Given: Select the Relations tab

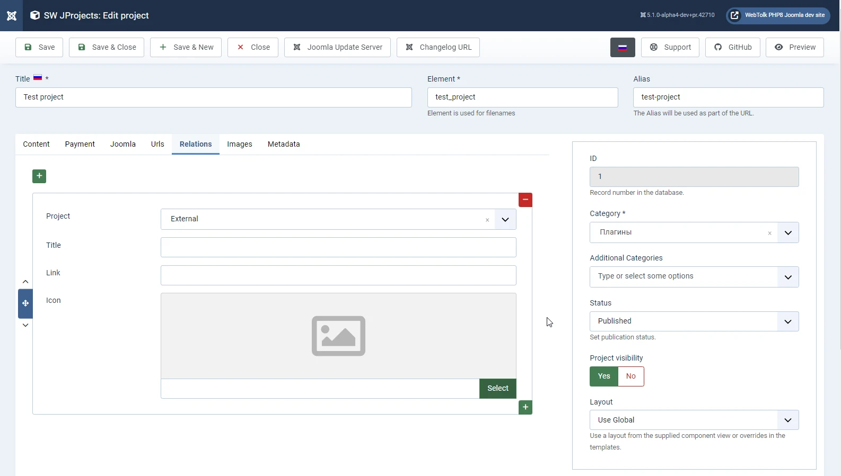Looking at the screenshot, I should 196,144.
